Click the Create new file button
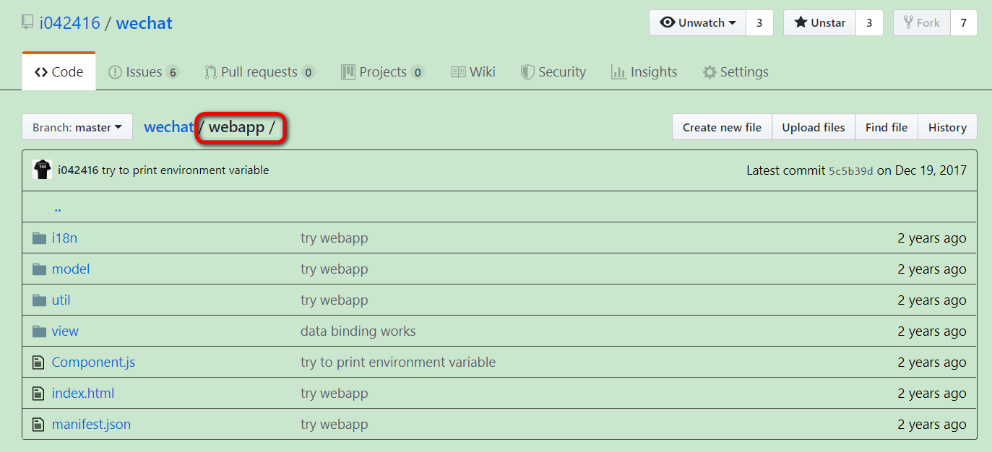 click(722, 127)
